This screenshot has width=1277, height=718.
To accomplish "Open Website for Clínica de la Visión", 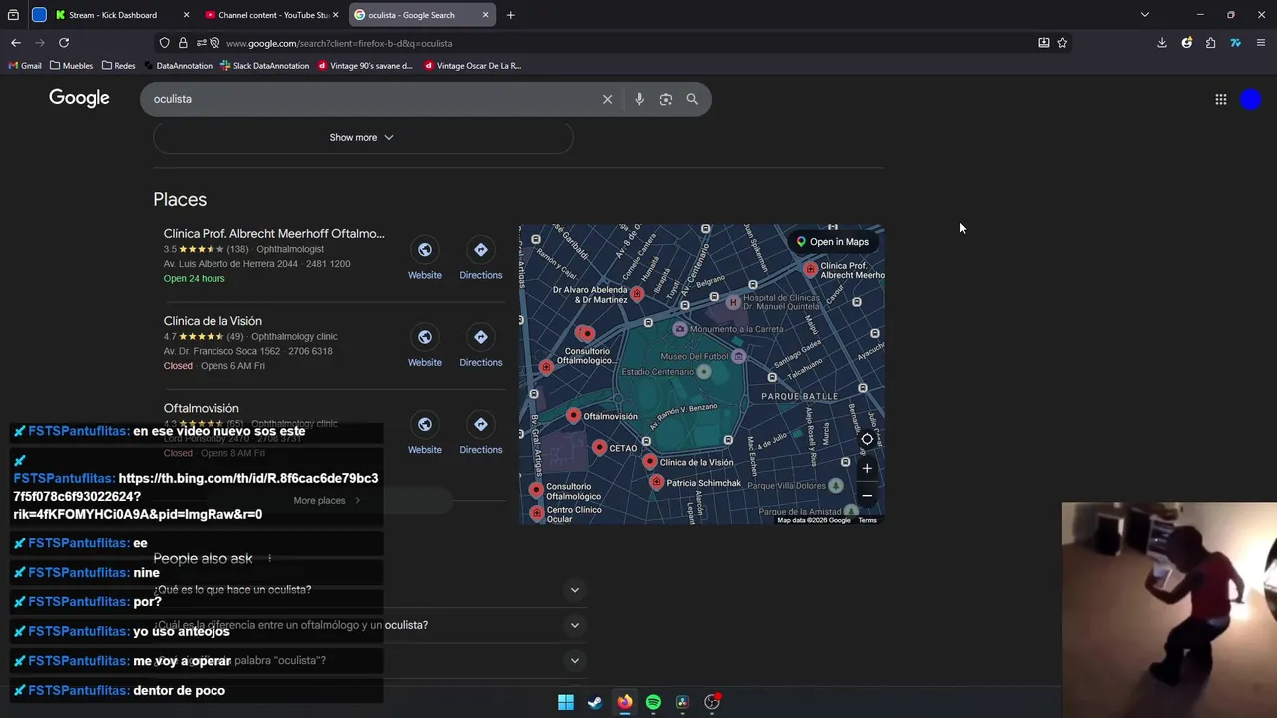I will (x=425, y=346).
